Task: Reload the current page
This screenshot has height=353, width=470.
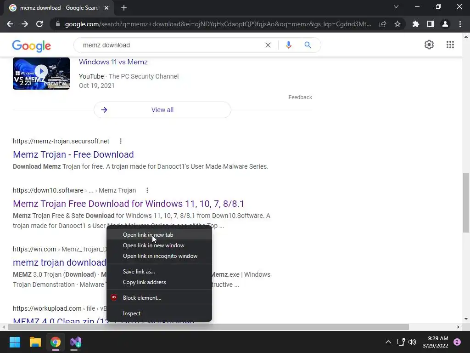Action: point(39,24)
